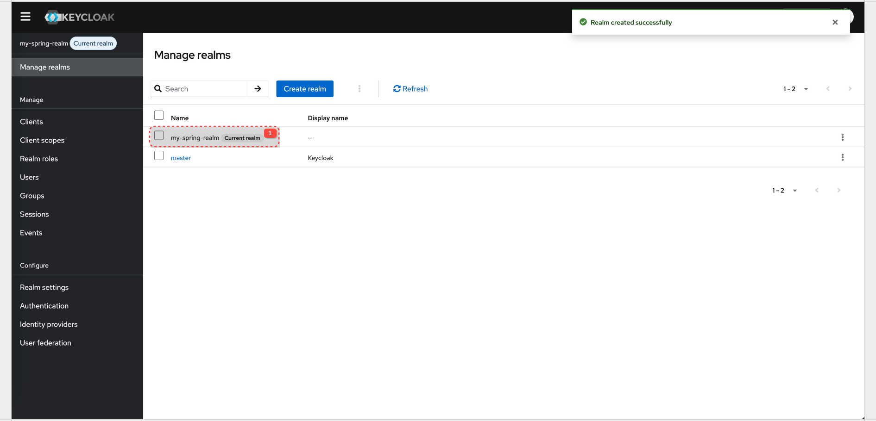The width and height of the screenshot is (876, 421).
Task: Select Manage realms in the sidebar
Action: (x=44, y=67)
